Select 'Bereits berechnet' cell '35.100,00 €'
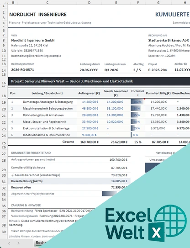190x248 pixels. coord(115,109)
